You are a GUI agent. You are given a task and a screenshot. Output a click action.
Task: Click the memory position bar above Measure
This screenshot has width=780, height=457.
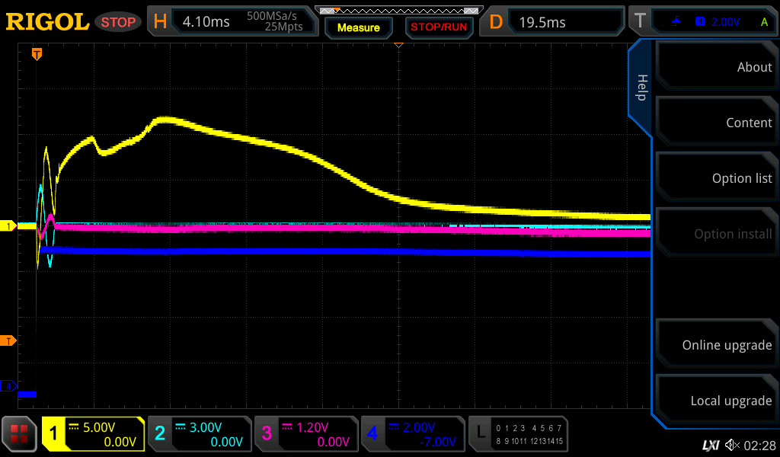[398, 11]
